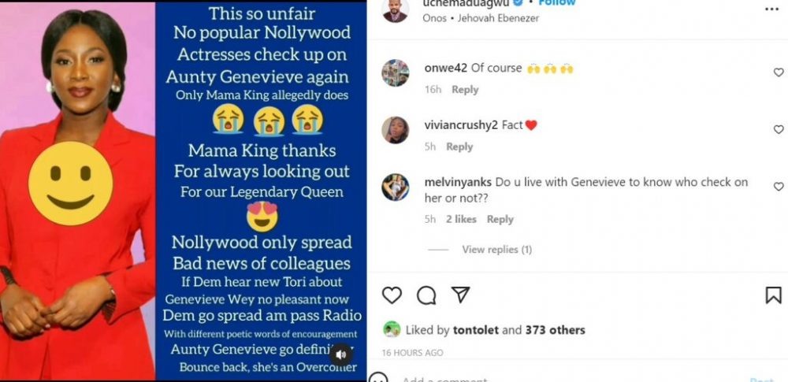Open melvinyanks profile picture

[x=395, y=187]
